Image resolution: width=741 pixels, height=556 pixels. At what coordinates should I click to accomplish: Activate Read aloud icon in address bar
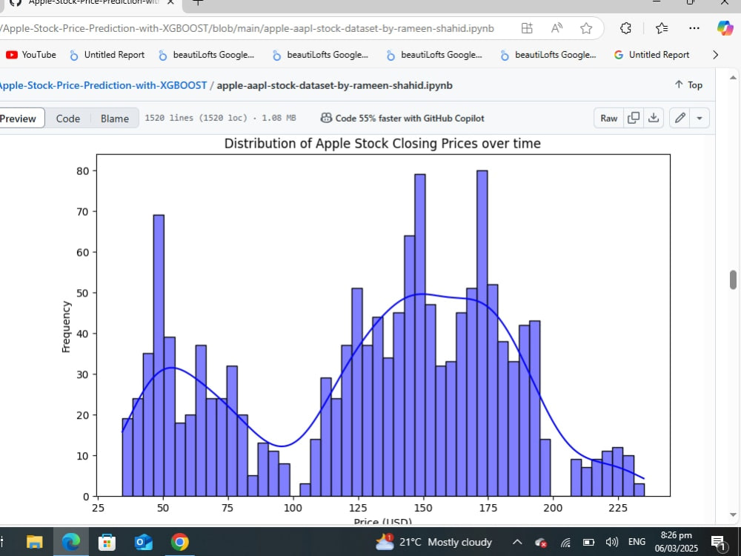click(x=556, y=28)
